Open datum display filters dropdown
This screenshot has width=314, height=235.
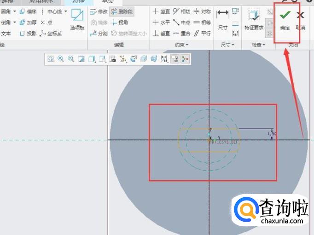(x=123, y=59)
